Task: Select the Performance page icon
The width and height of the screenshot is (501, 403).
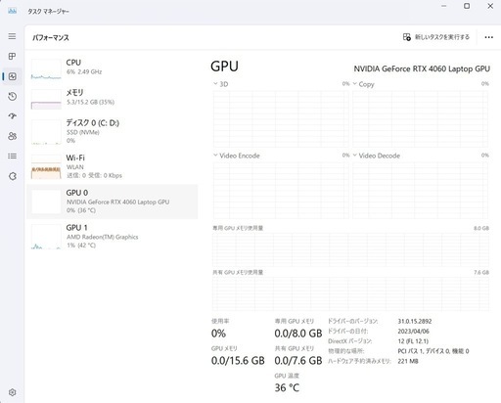Action: [13, 76]
